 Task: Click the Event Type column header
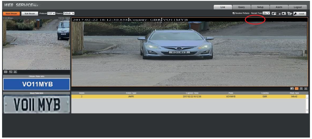pyautogui.click(x=131, y=93)
